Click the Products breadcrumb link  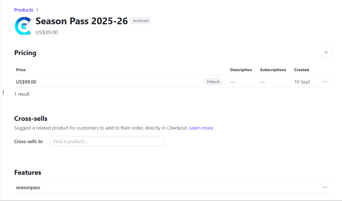point(23,10)
